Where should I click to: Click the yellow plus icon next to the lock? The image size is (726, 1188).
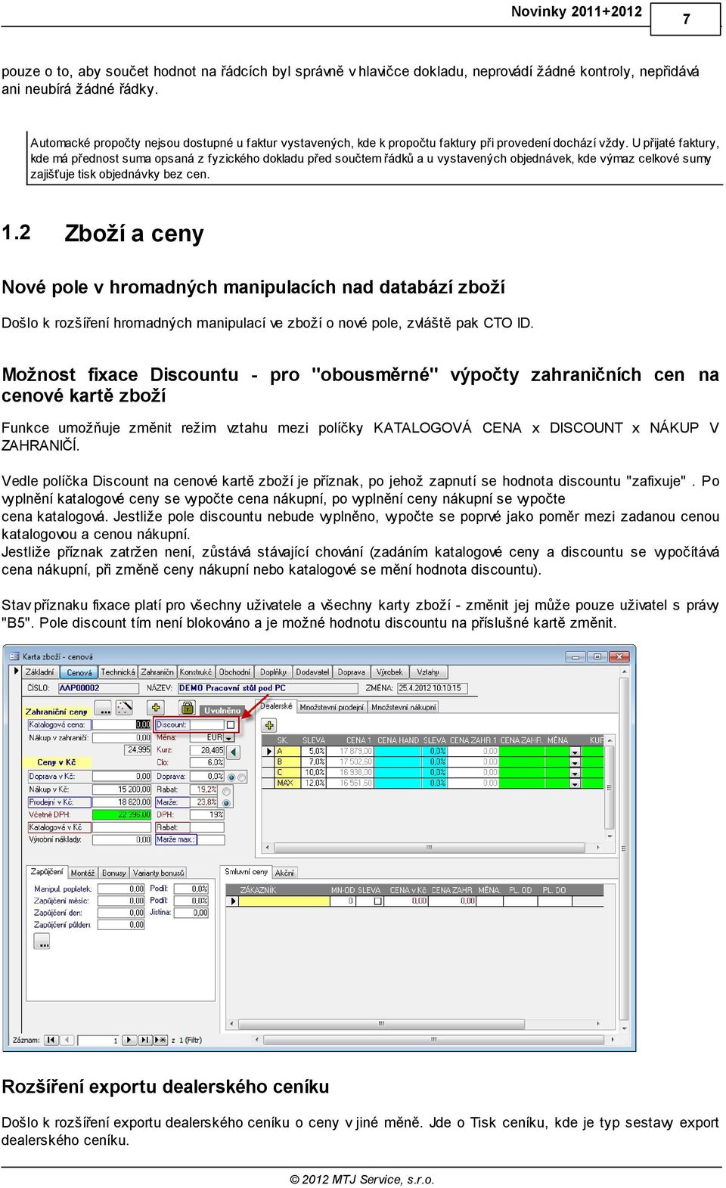point(156,708)
